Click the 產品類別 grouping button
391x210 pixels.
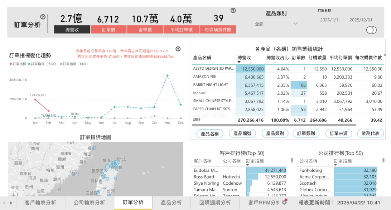275,133
